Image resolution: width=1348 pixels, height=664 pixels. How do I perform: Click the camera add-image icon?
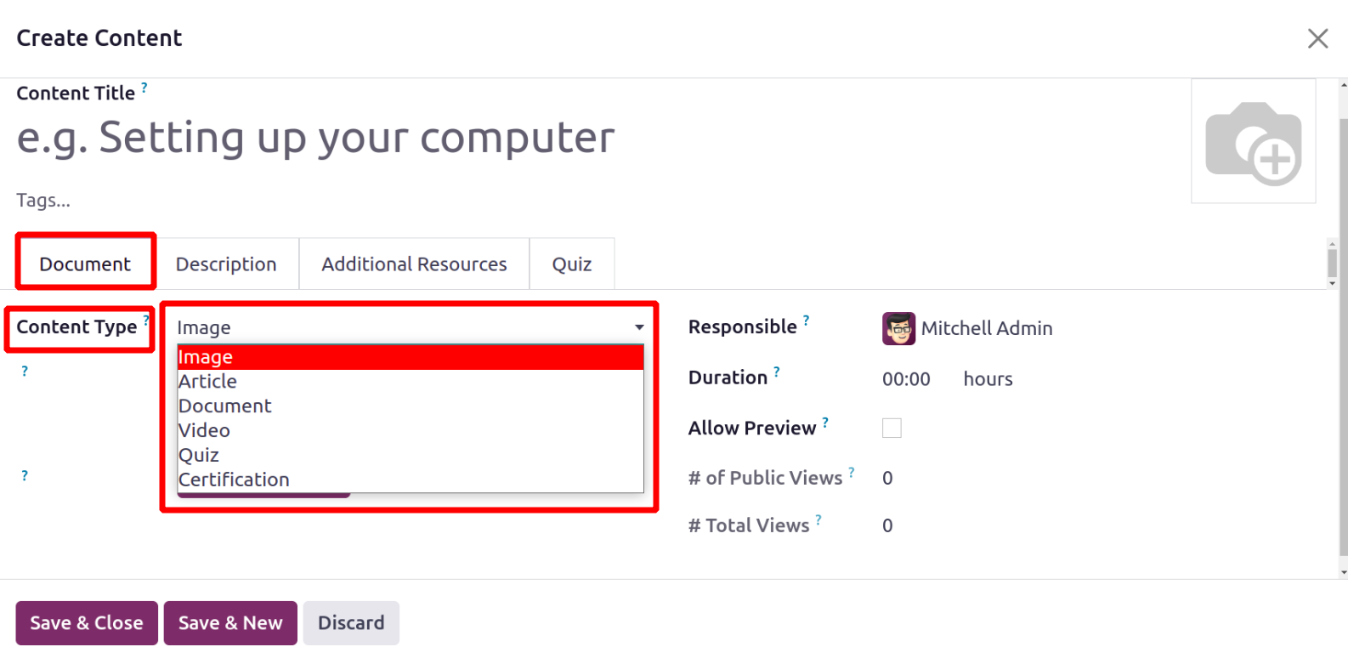1253,142
